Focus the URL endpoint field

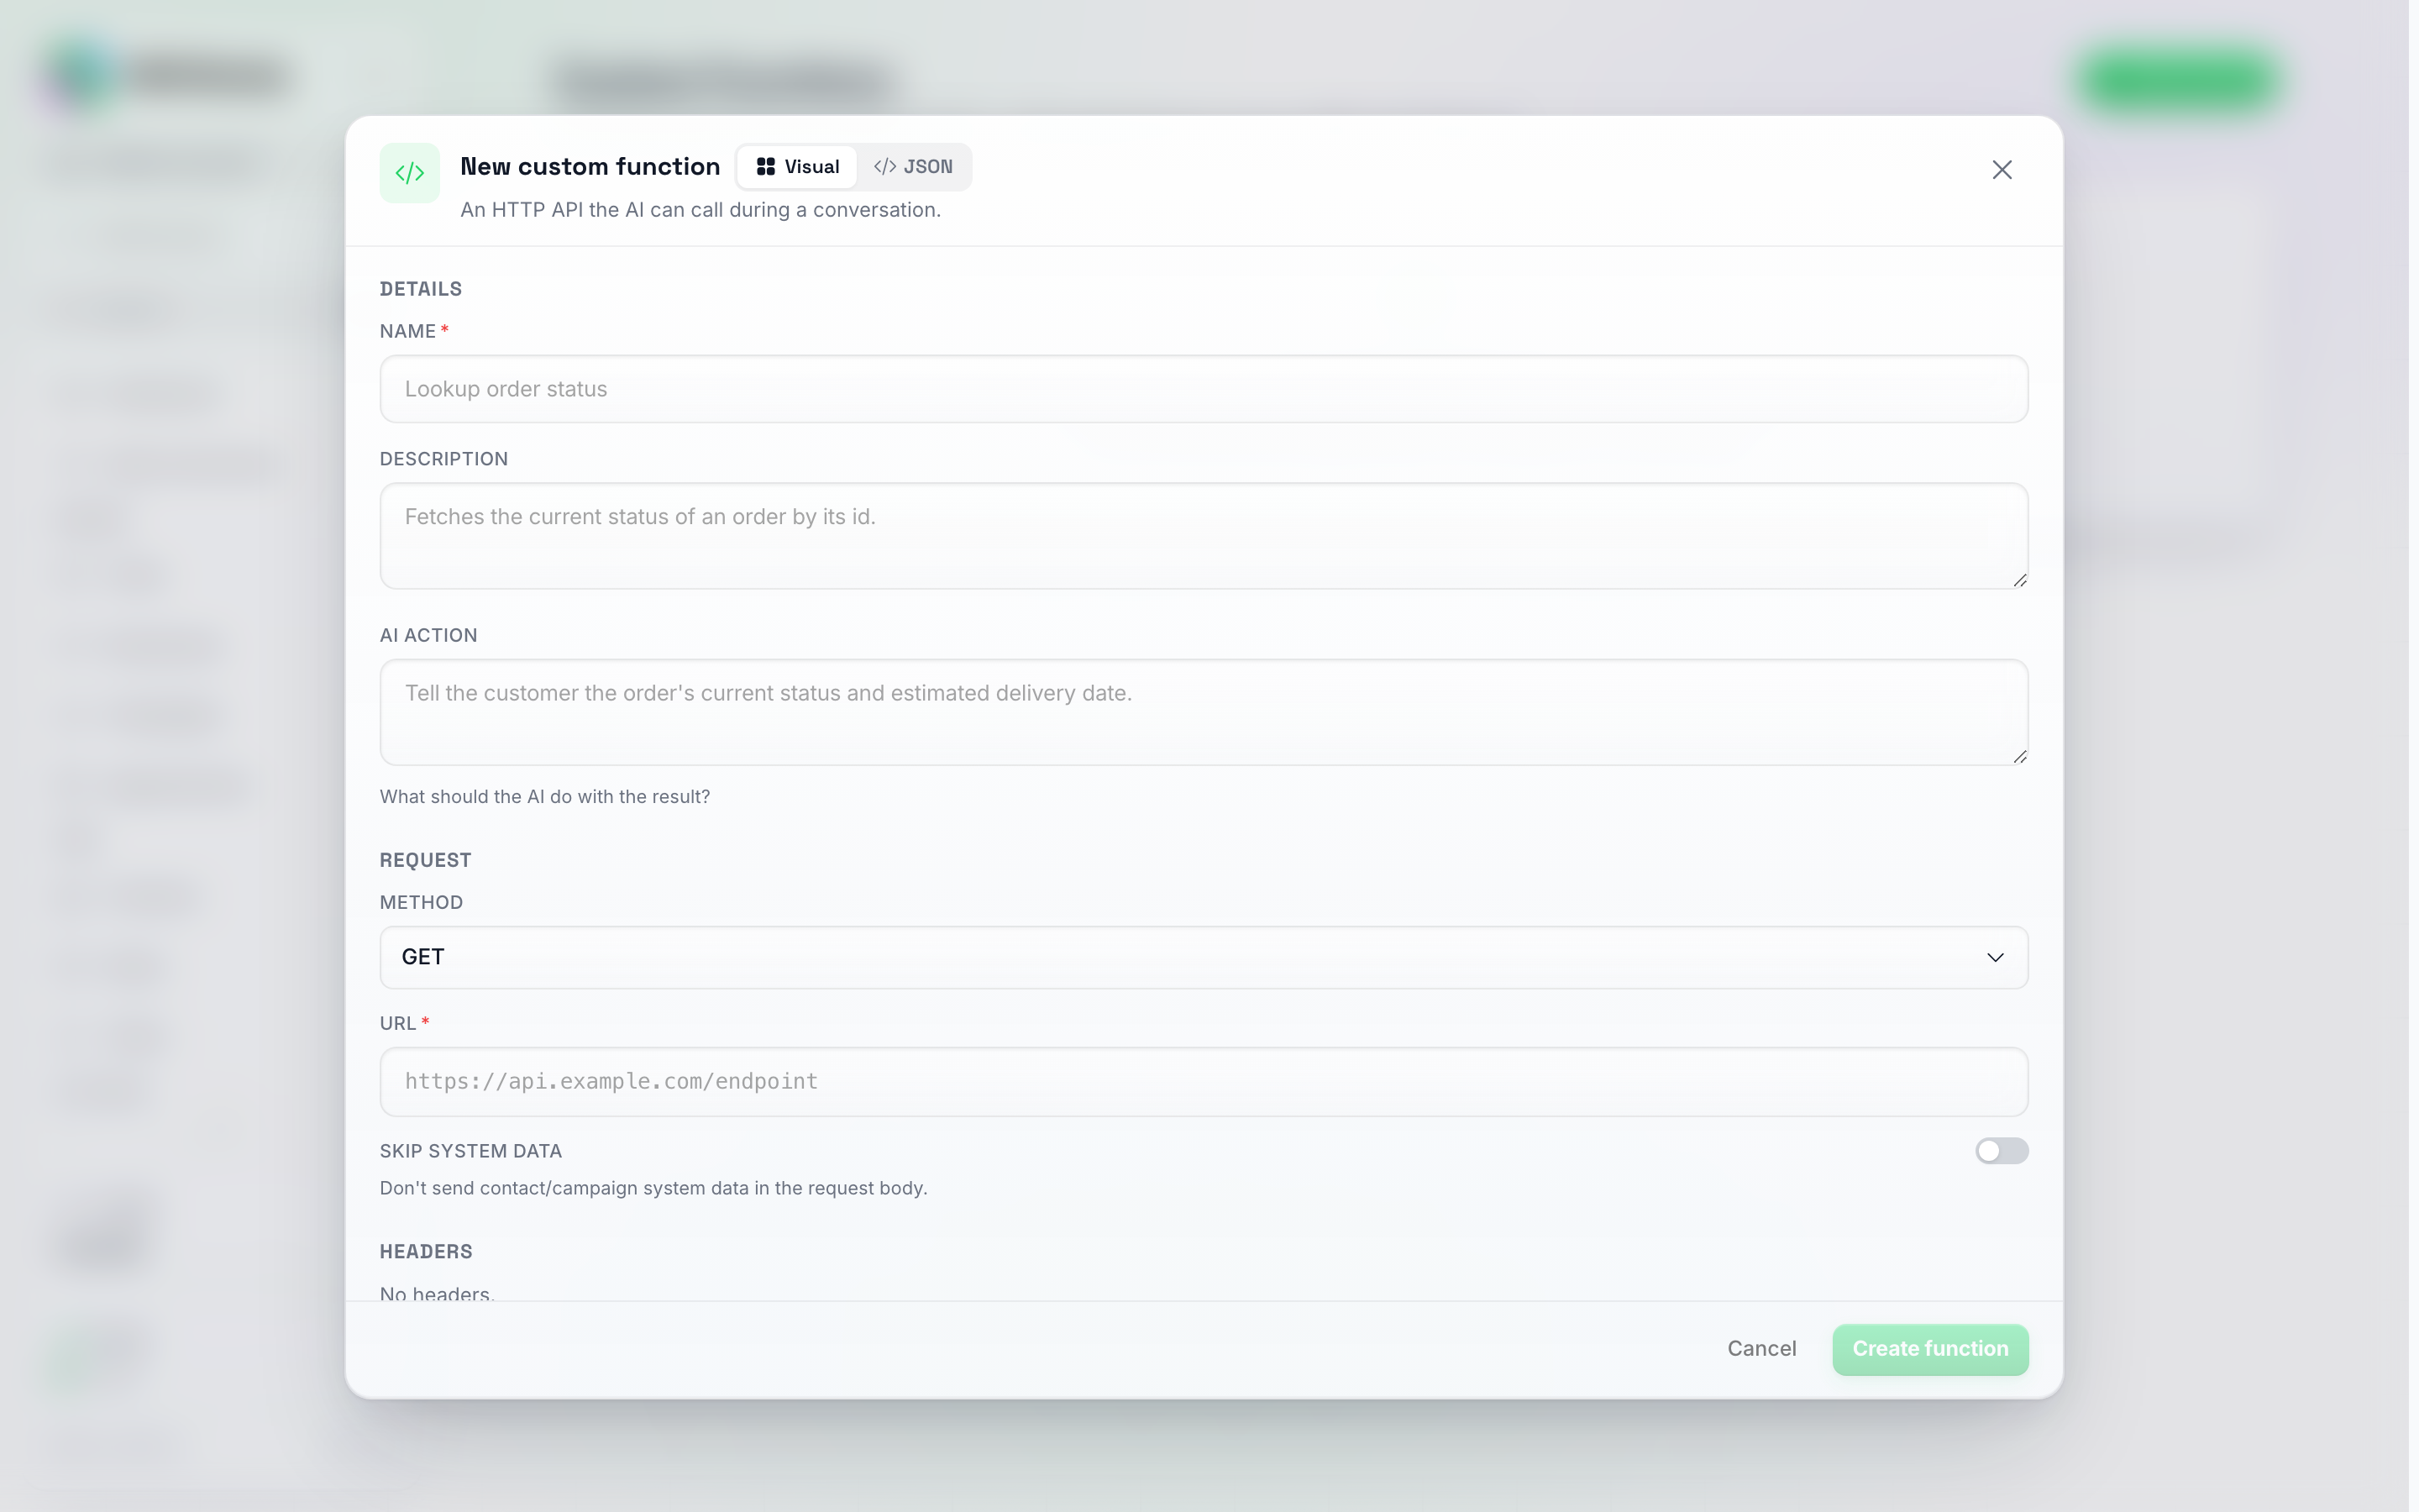click(x=1204, y=1082)
